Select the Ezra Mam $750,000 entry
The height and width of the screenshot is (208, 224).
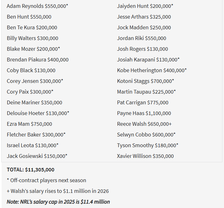tap(29, 124)
